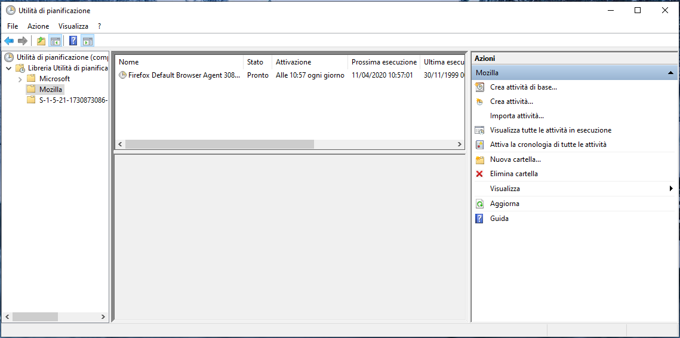This screenshot has width=680, height=338.
Task: Open the Azione menu
Action: [x=38, y=26]
